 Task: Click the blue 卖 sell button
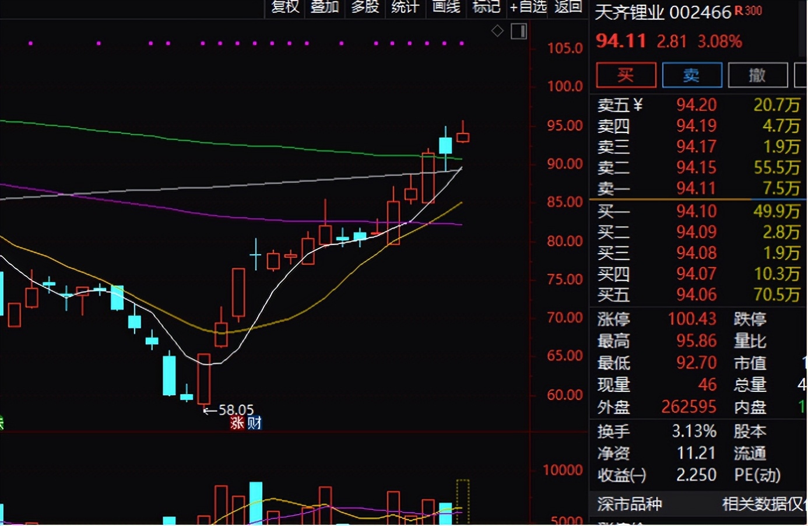pyautogui.click(x=692, y=75)
